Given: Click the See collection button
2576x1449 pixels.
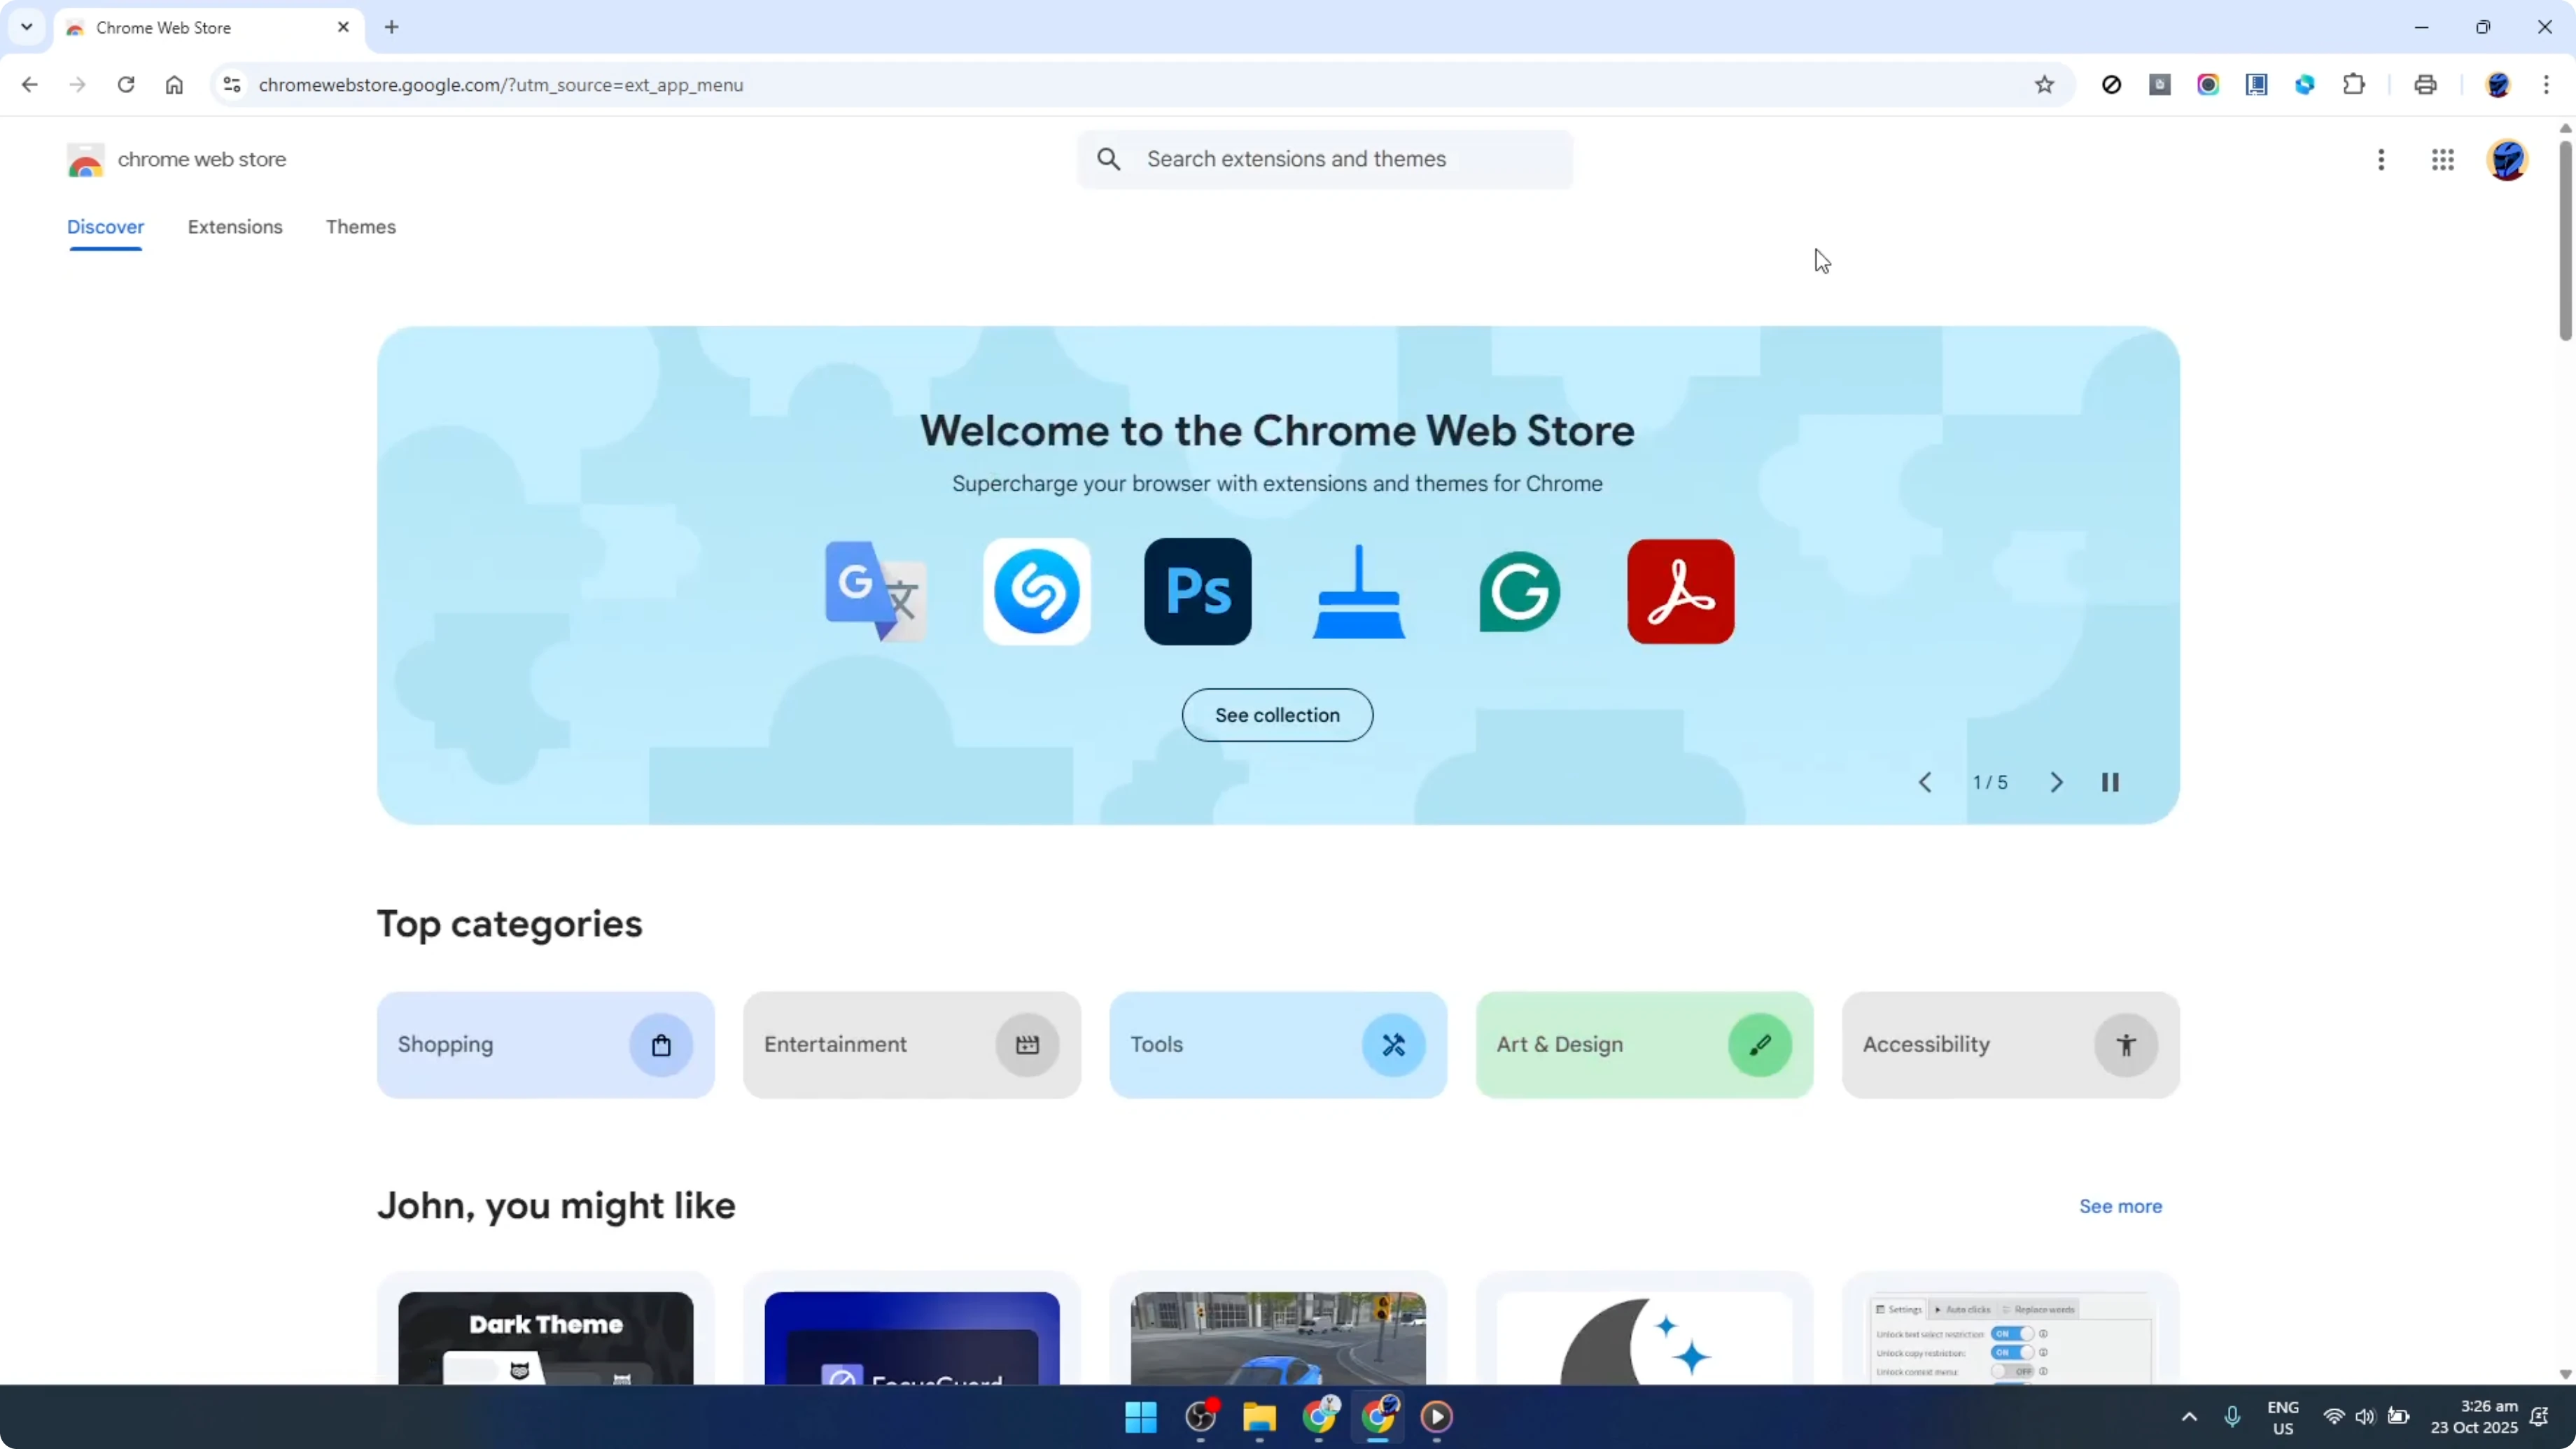Looking at the screenshot, I should (1277, 715).
